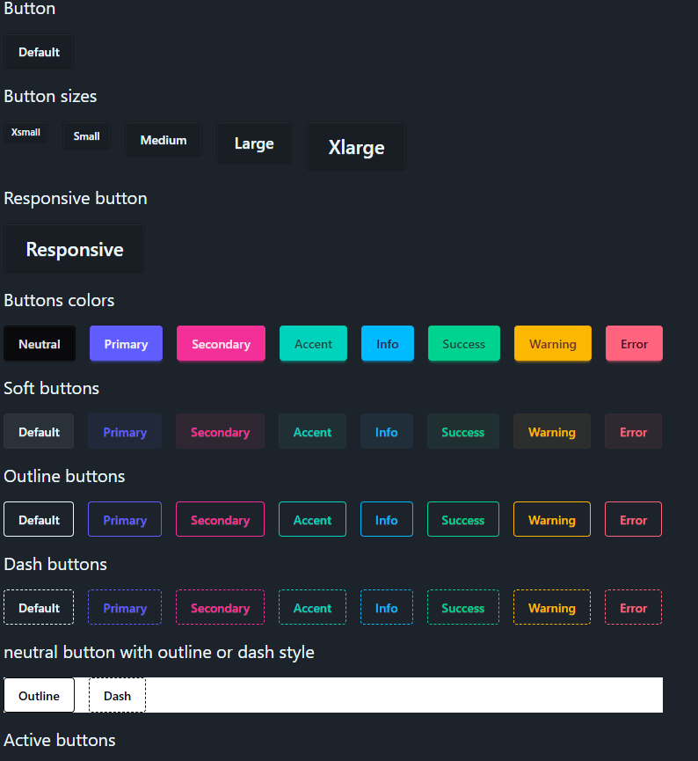The width and height of the screenshot is (698, 761).
Task: Click the outline Warning button
Action: click(x=552, y=519)
